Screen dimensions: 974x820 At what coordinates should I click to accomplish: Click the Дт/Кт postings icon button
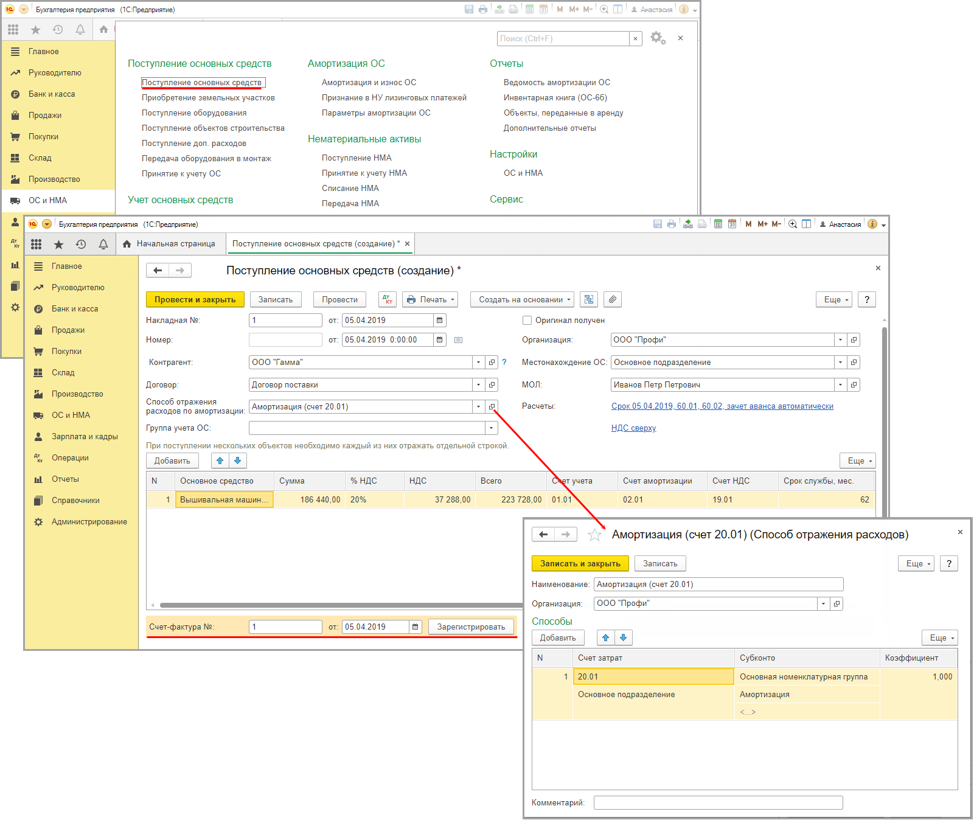click(387, 299)
